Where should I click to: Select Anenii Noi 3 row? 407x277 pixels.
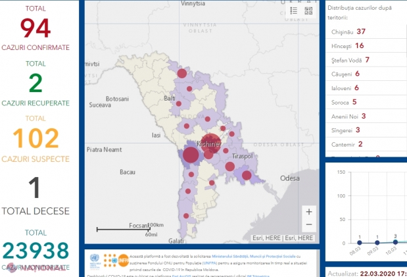(366, 116)
